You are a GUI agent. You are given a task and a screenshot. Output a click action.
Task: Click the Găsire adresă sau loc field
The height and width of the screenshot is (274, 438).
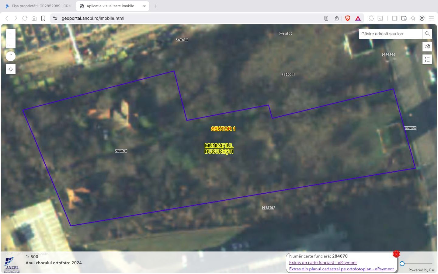[x=391, y=34]
